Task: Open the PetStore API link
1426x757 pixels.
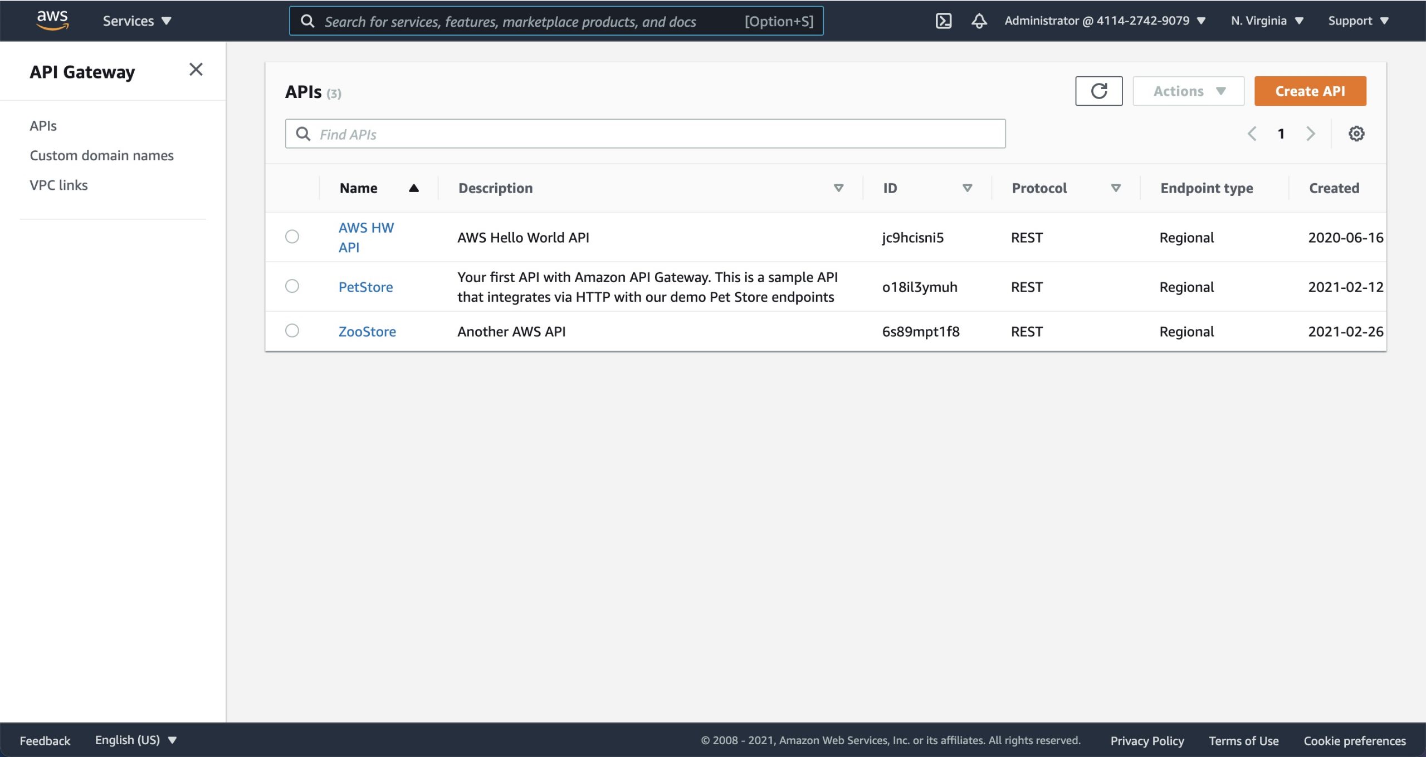Action: (x=365, y=287)
